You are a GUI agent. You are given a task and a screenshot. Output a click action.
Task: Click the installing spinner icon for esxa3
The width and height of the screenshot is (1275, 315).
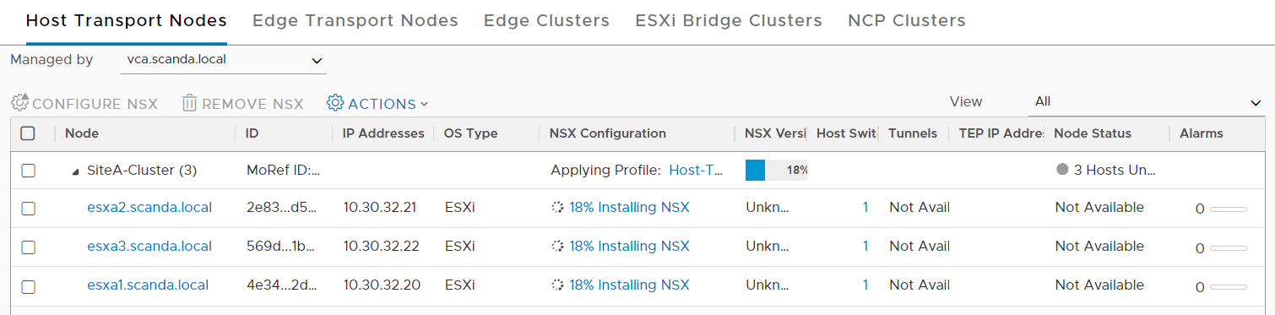[x=557, y=247]
